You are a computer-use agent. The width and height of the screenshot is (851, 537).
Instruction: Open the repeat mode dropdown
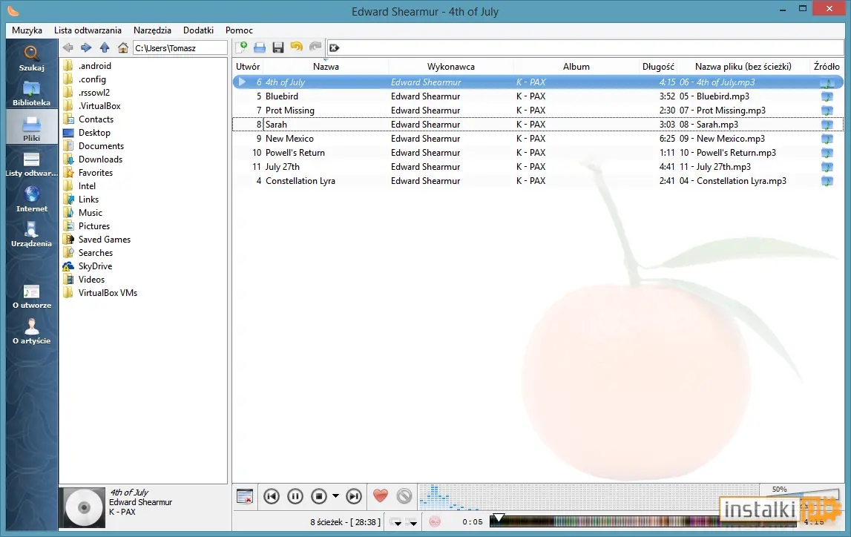[396, 522]
